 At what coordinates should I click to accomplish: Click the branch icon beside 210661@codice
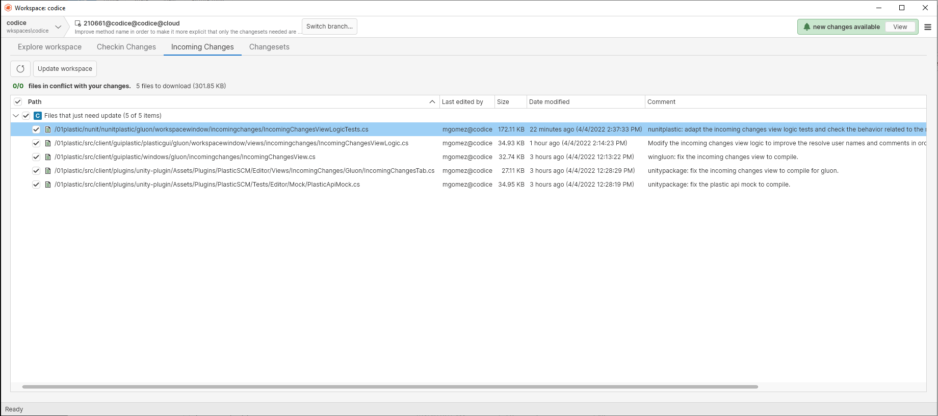click(78, 23)
